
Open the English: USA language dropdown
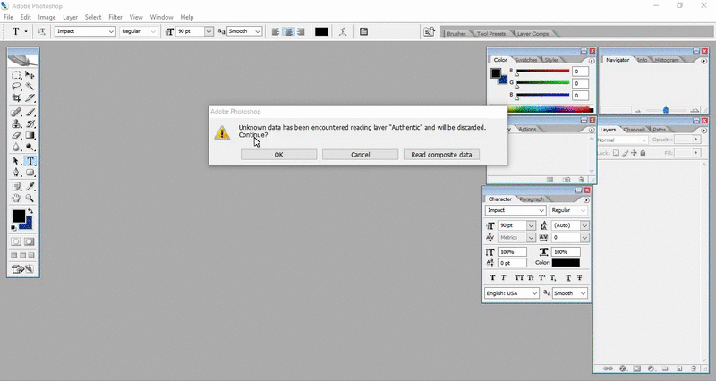point(534,293)
